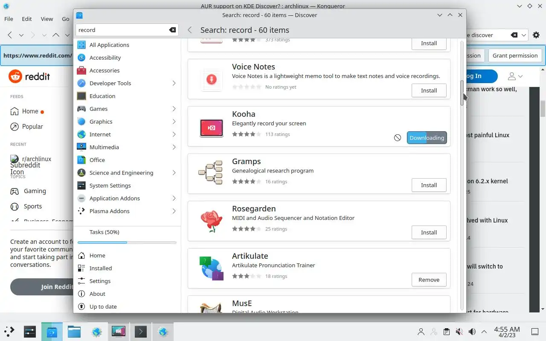Open Konqueror settings gear icon
Screen dimensions: 546x341
(536, 35)
